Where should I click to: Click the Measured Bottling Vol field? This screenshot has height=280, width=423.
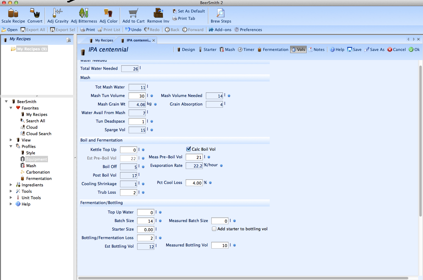220,245
